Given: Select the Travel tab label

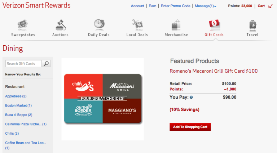Looking at the screenshot, I should (x=252, y=35).
